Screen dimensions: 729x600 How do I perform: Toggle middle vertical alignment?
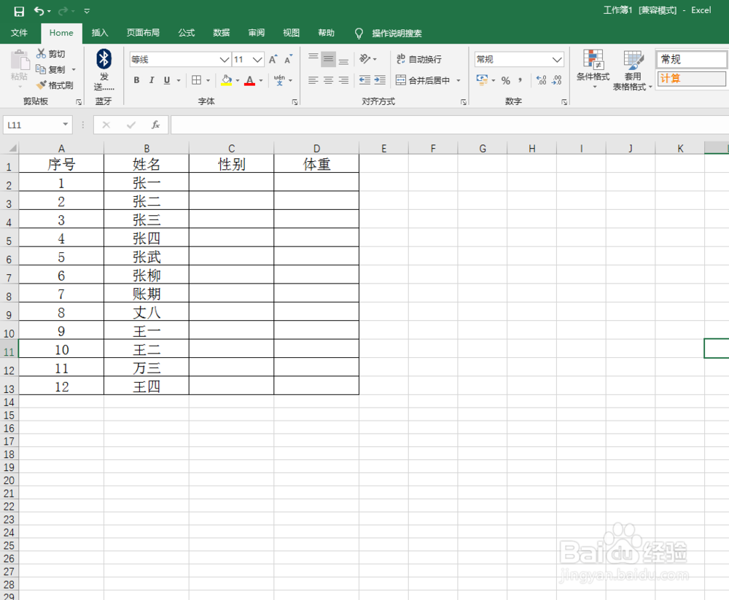[x=328, y=59]
